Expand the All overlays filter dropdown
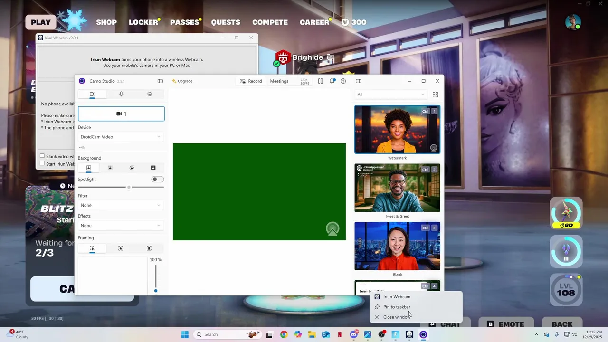Viewport: 608px width, 342px height. 391,95
